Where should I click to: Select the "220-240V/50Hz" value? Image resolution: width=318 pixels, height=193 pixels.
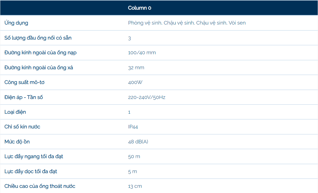pos(147,97)
